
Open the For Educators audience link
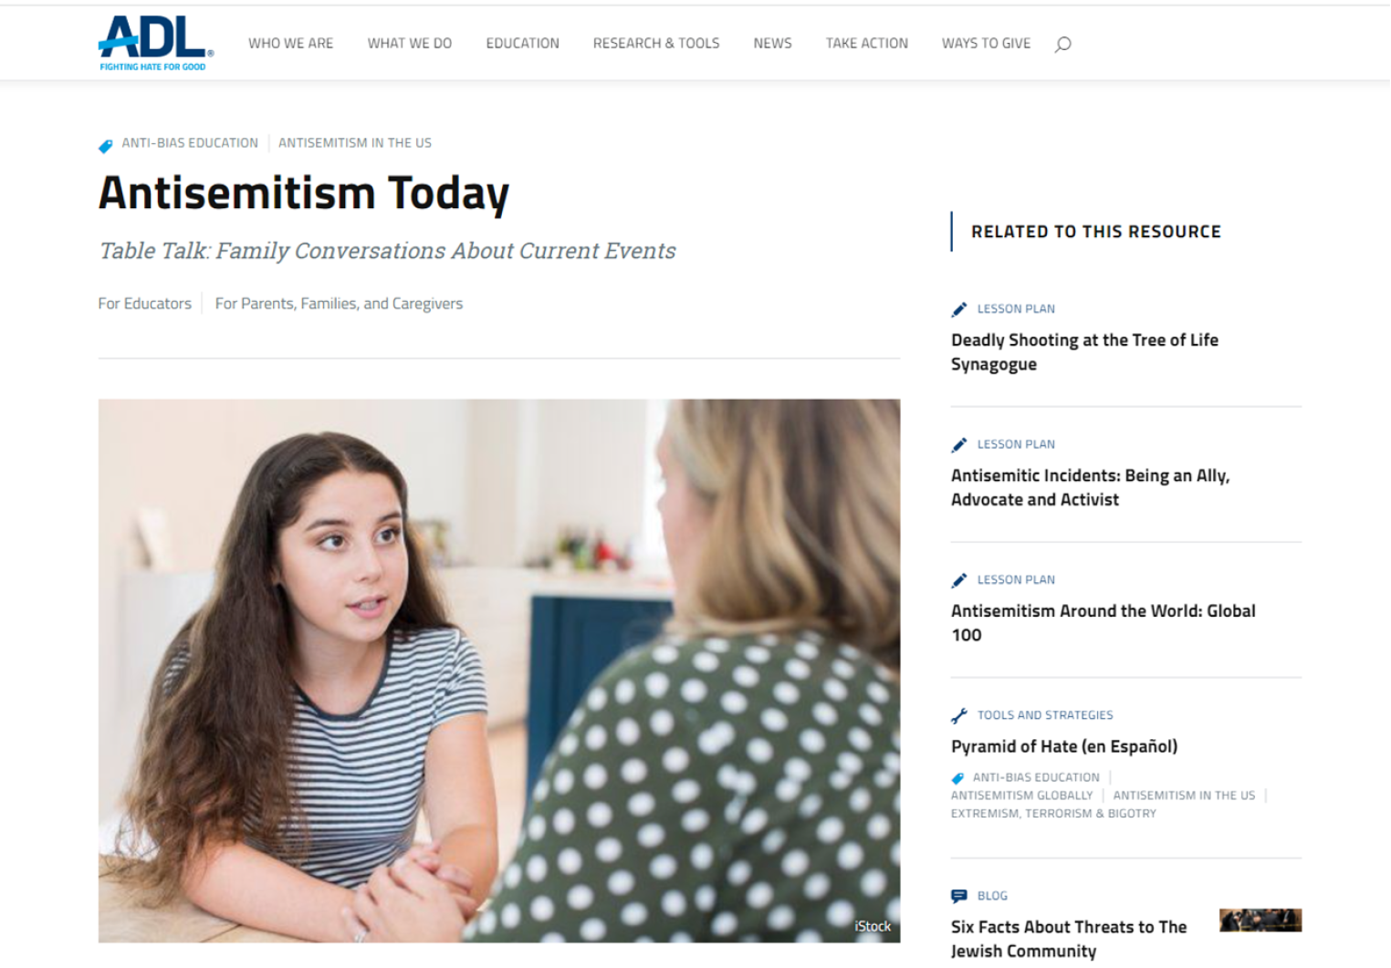tap(145, 304)
